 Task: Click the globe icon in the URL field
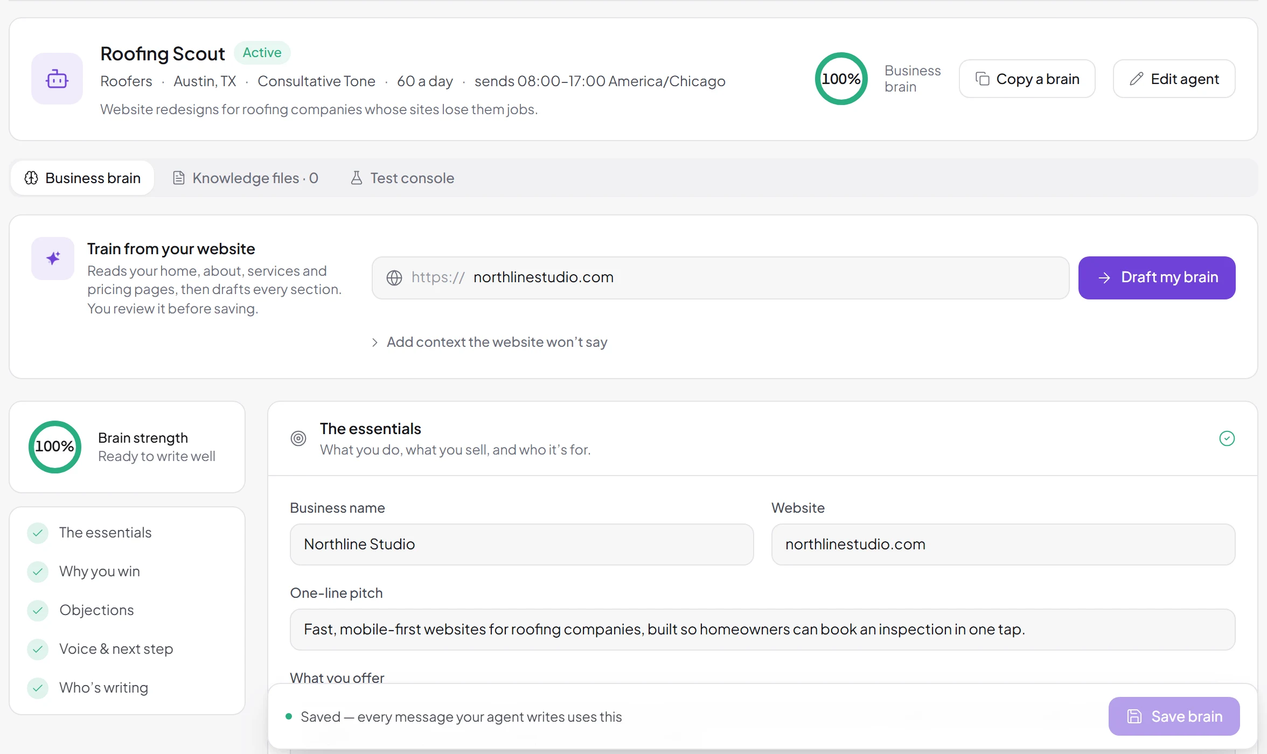coord(394,278)
